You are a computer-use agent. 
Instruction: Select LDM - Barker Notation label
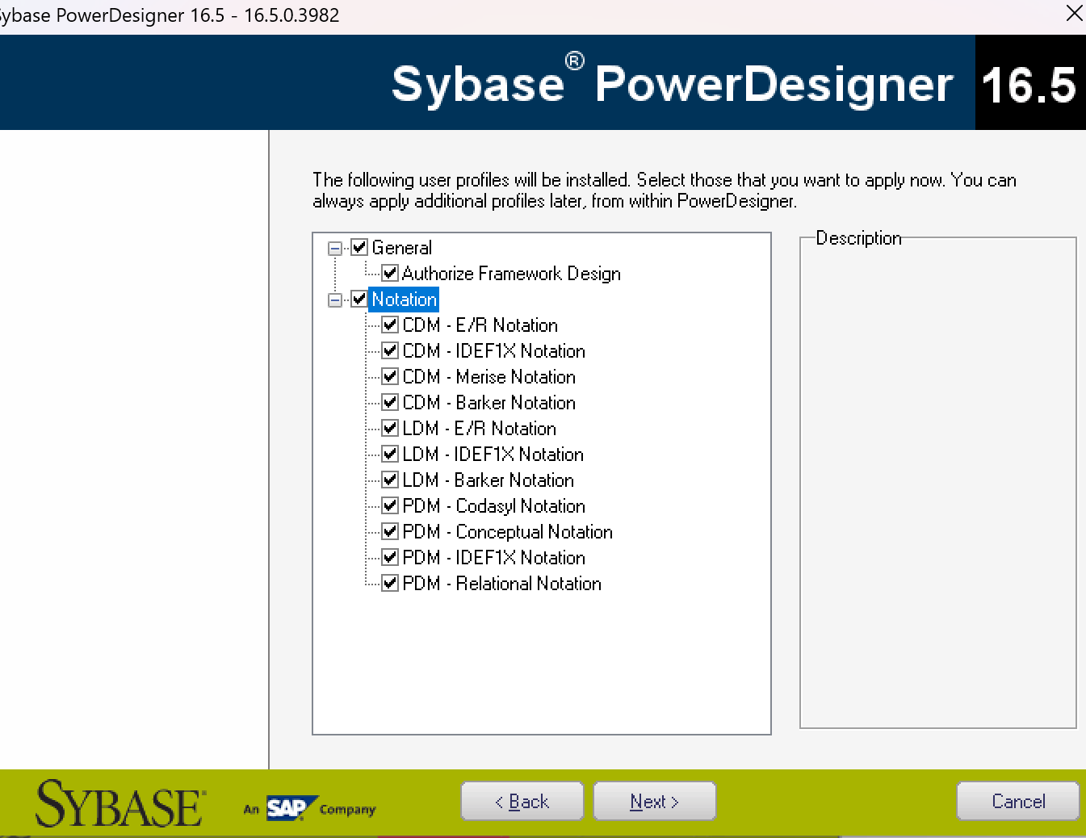[488, 480]
